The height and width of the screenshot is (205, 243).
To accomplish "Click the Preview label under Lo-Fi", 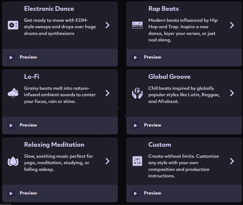I will click(x=28, y=125).
